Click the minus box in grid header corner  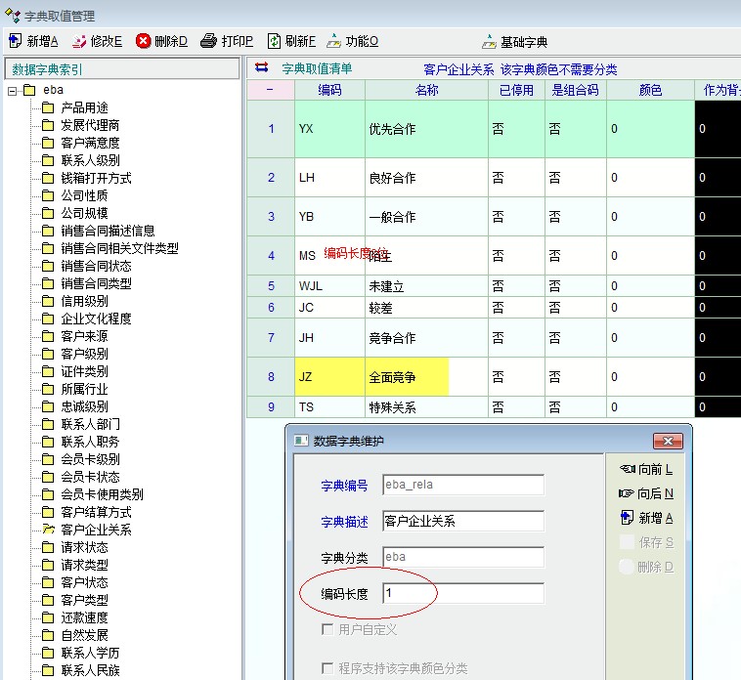tap(270, 90)
